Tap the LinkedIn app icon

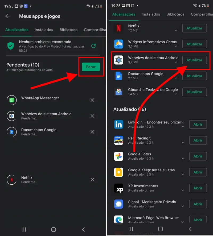(x=118, y=125)
